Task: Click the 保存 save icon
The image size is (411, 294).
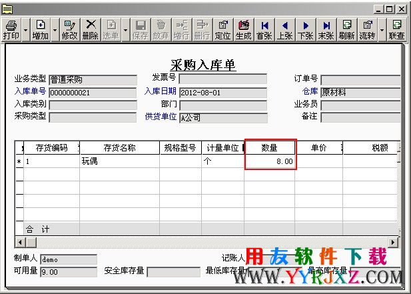Action: click(141, 30)
